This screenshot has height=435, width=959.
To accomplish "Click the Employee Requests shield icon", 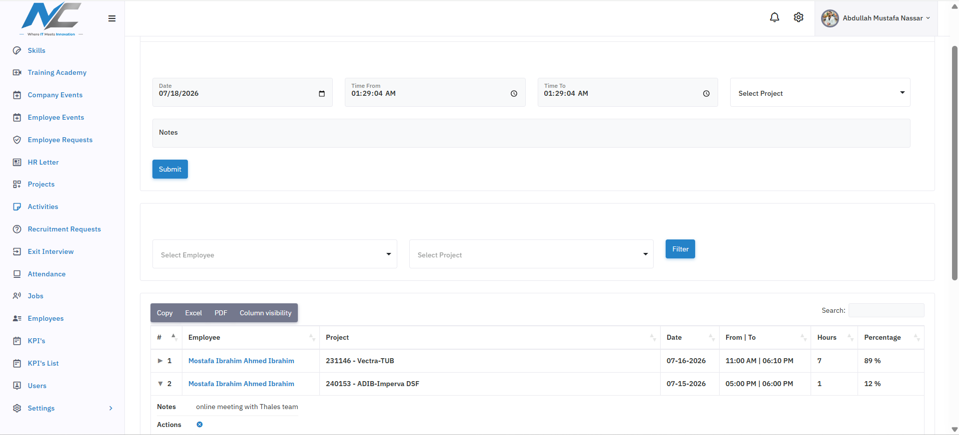I will 17,140.
